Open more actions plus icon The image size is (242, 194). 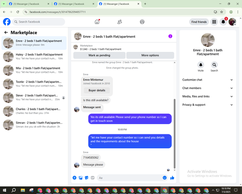[75, 178]
